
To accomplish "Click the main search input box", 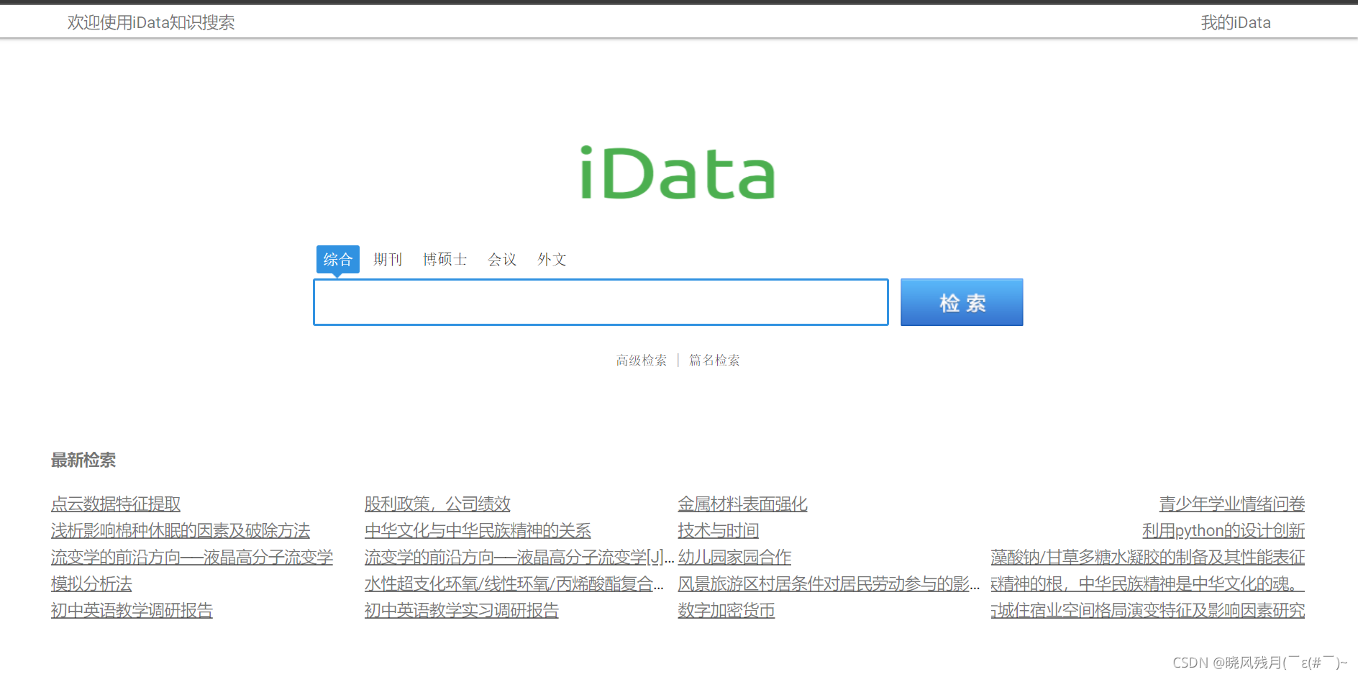I will pos(601,302).
